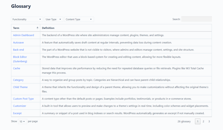The height and width of the screenshot is (130, 223).
Task: Open the Content Type filter dropdown
Action: [x=79, y=19]
